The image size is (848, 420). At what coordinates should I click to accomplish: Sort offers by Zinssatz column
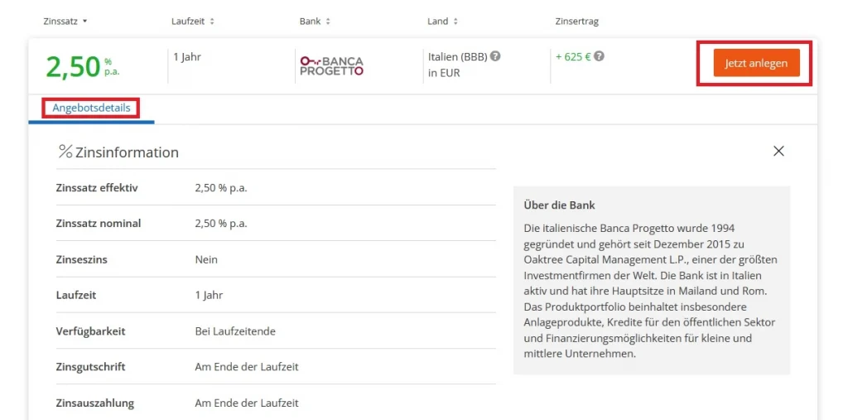[65, 21]
